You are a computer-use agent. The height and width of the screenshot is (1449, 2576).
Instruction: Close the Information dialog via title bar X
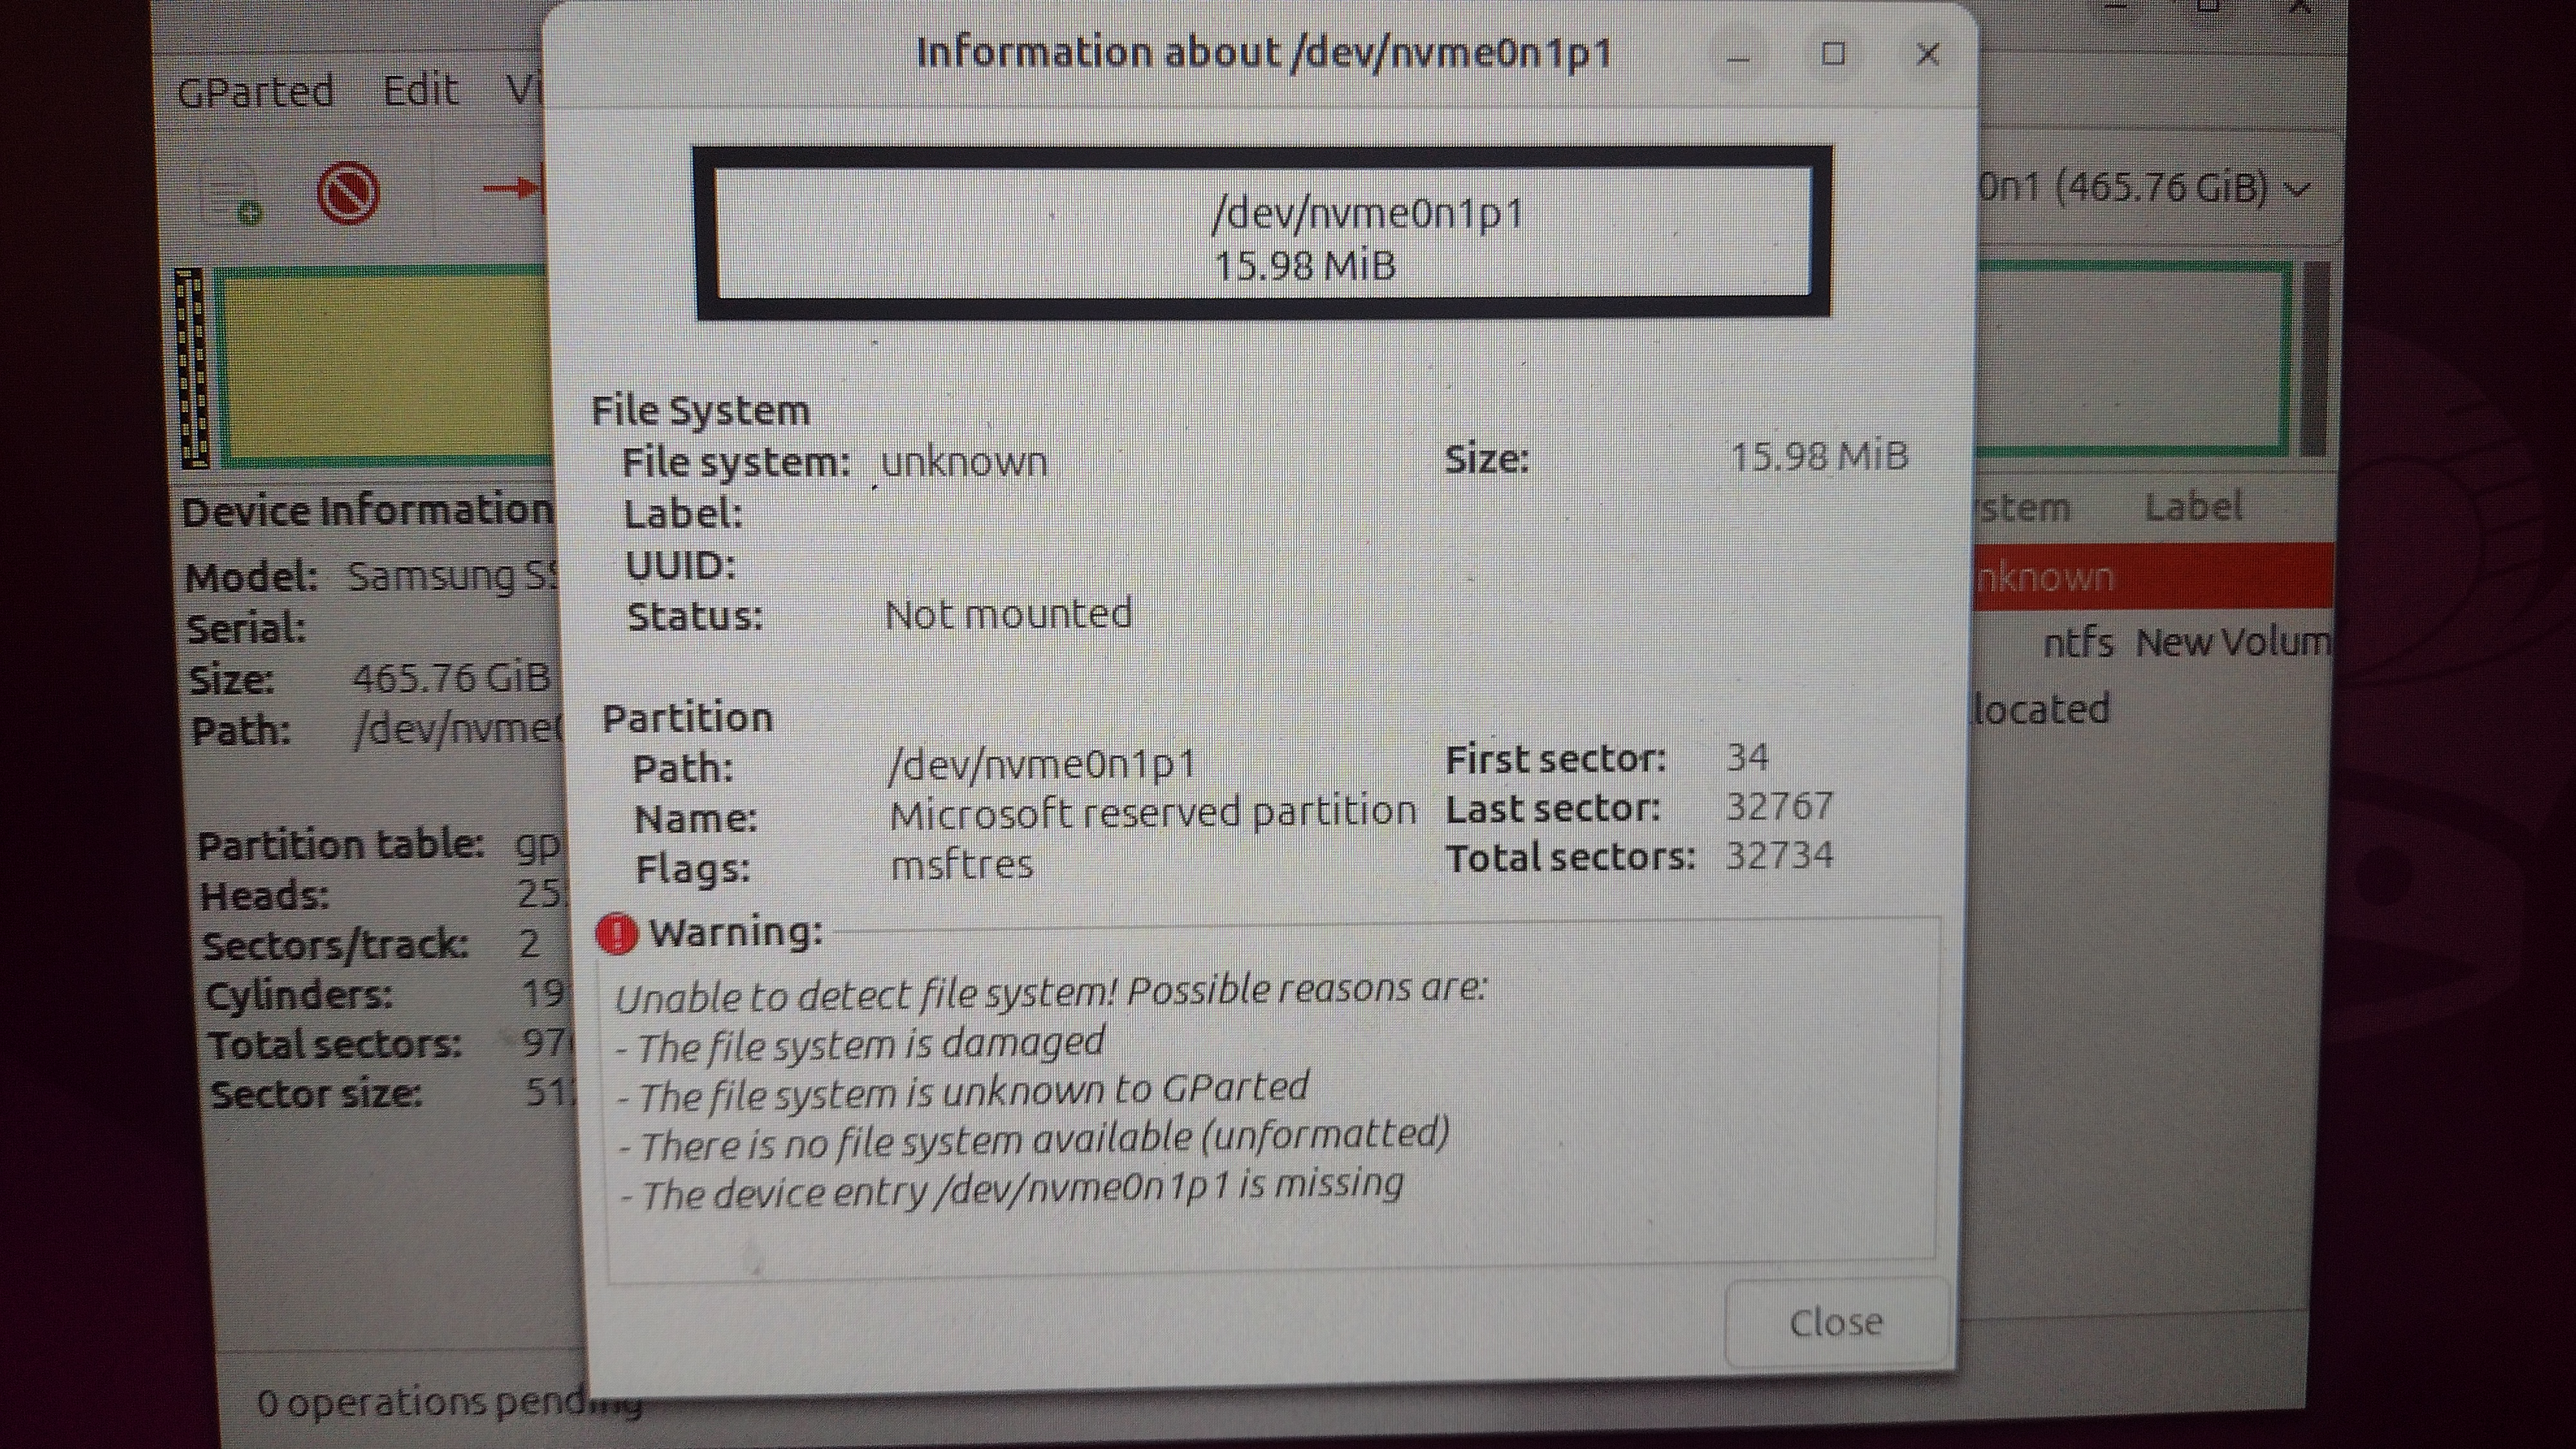click(x=1927, y=54)
